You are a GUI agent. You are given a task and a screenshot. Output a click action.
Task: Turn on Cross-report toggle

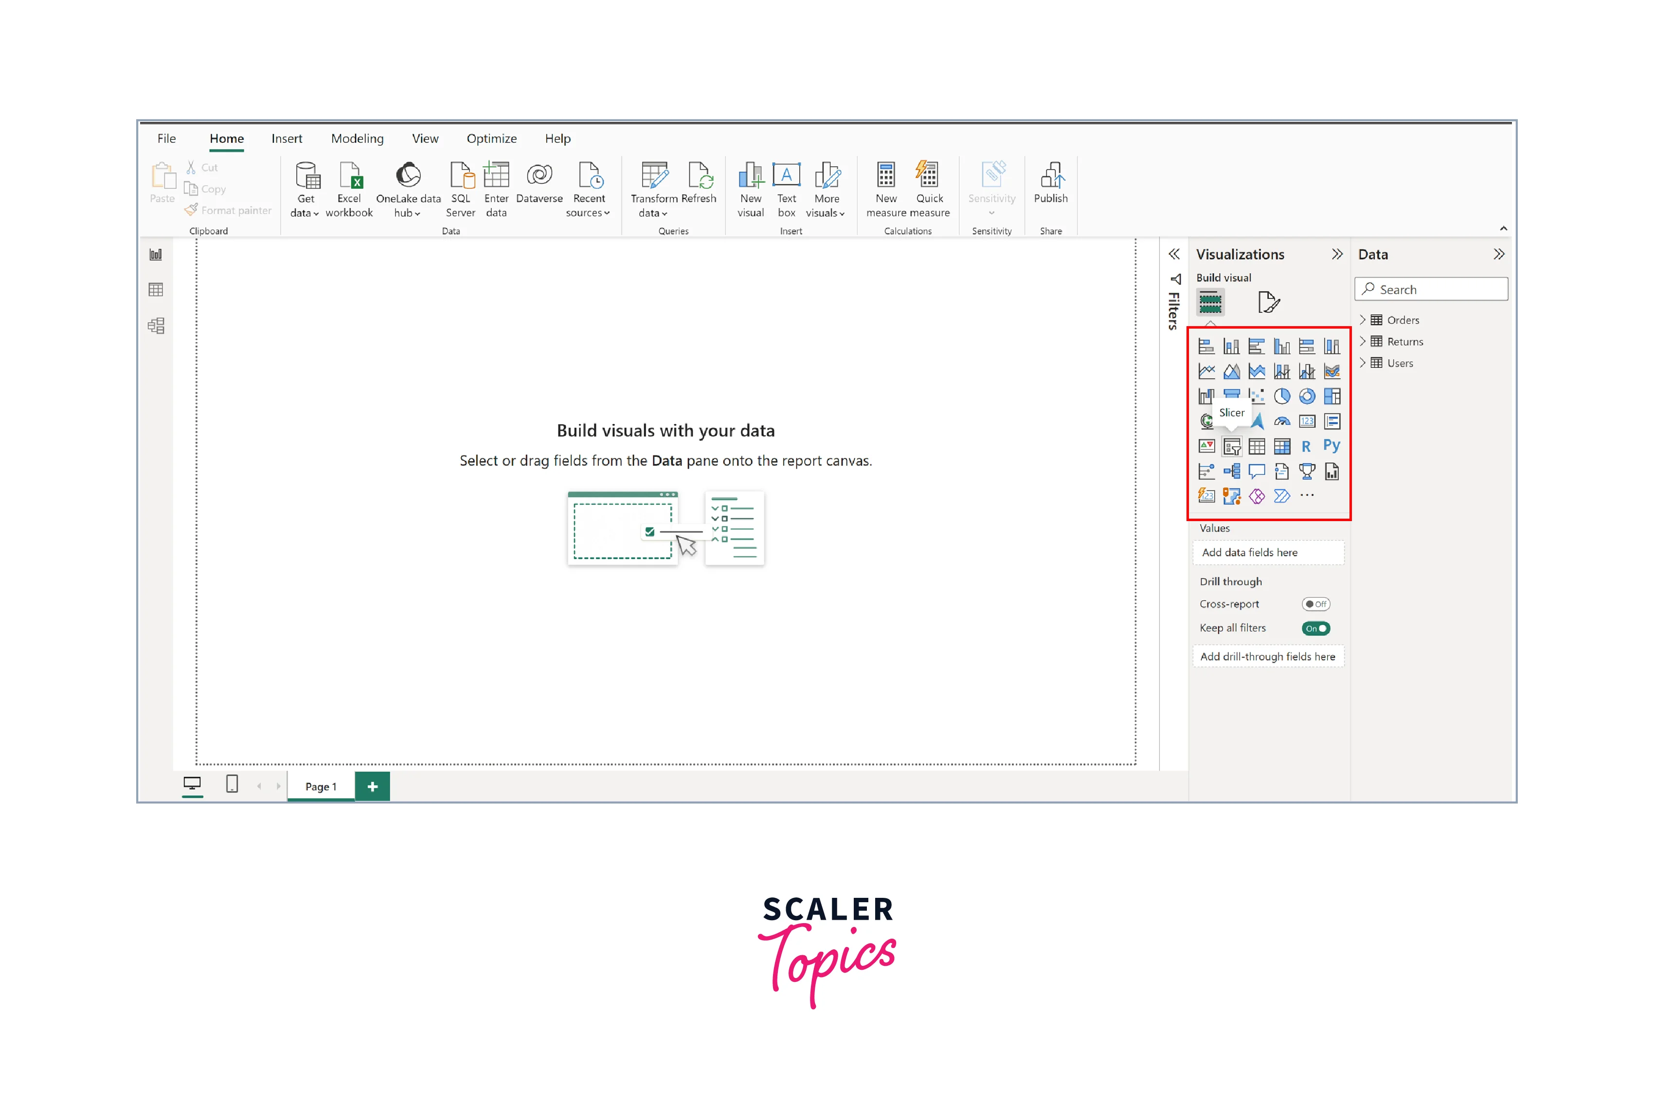pos(1315,604)
